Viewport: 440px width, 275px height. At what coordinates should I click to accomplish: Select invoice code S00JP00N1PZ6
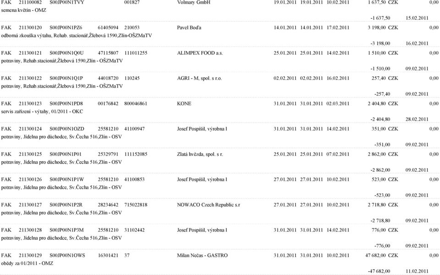(x=66, y=28)
